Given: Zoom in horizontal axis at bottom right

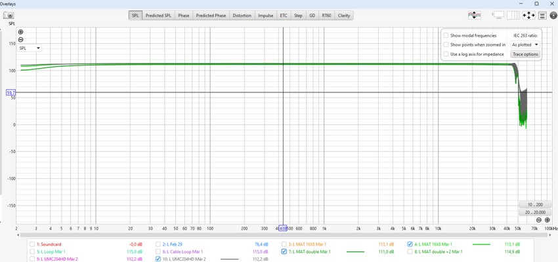Looking at the screenshot, I should click(547, 220).
